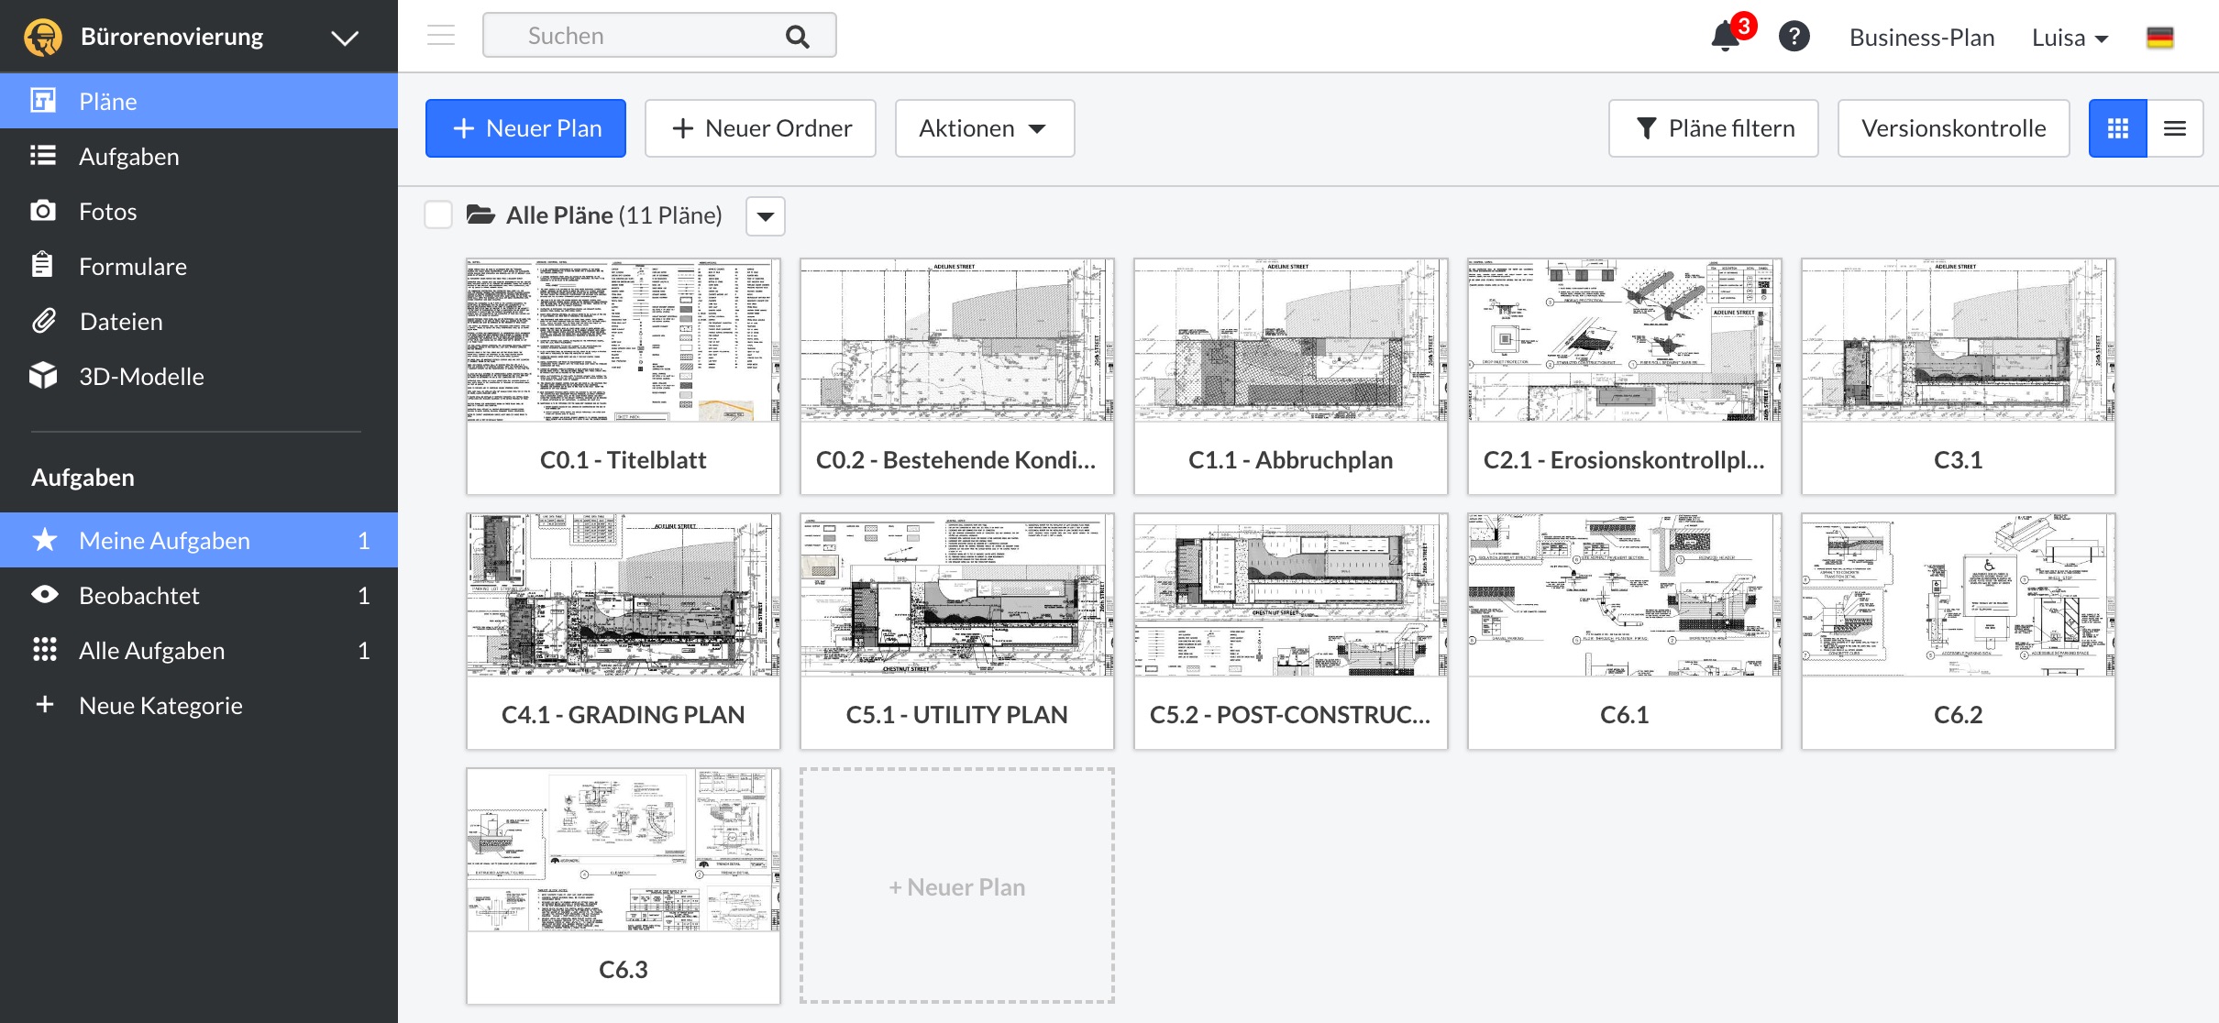Open Dateien in the sidebar
The height and width of the screenshot is (1023, 2219).
[199, 321]
